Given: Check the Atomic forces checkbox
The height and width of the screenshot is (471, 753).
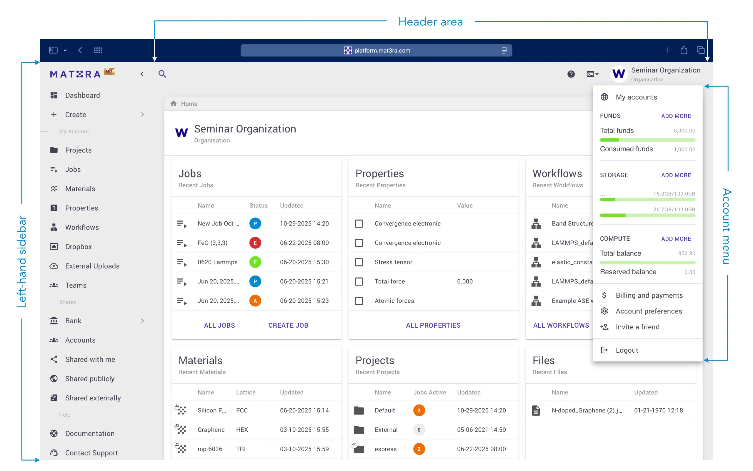Looking at the screenshot, I should 359,301.
